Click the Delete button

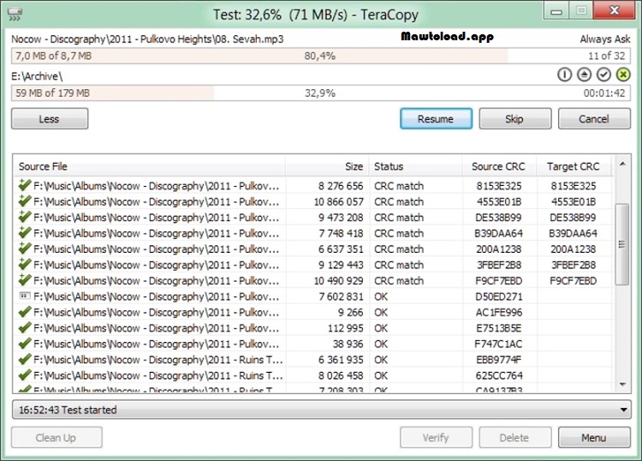point(515,438)
